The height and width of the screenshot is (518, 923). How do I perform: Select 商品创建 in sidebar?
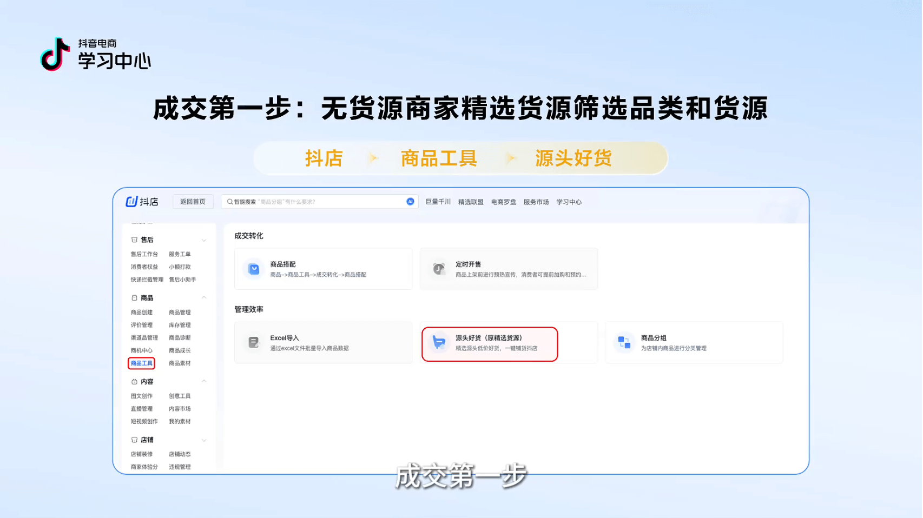pyautogui.click(x=142, y=313)
